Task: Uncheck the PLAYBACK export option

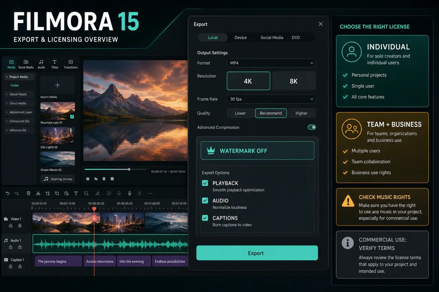Action: coord(205,183)
